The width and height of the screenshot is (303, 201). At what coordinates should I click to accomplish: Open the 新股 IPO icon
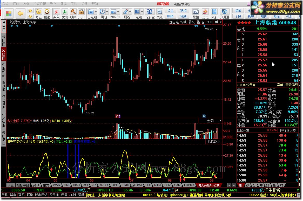pos(214,13)
